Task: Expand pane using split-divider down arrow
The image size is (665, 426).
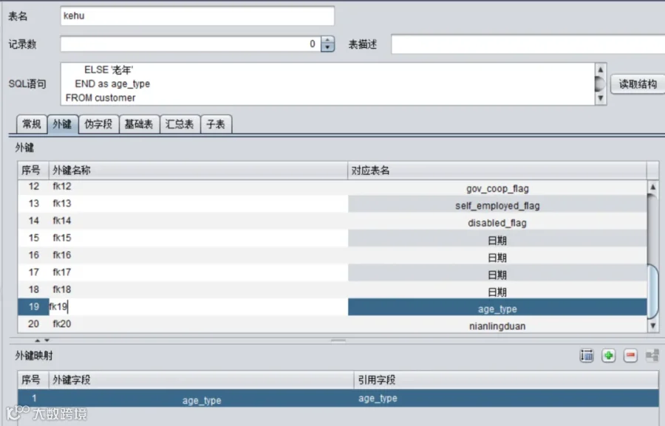Action: pos(47,340)
